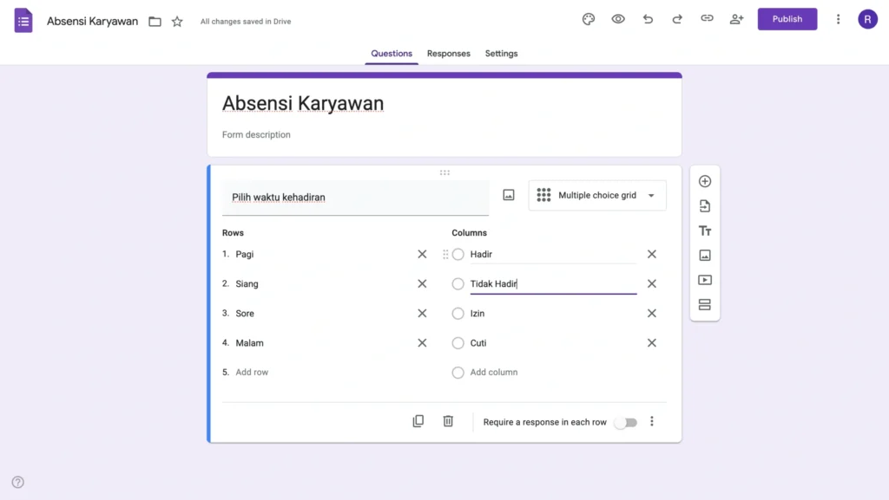Open the customize theme palette
Viewport: 889px width, 500px height.
[589, 19]
